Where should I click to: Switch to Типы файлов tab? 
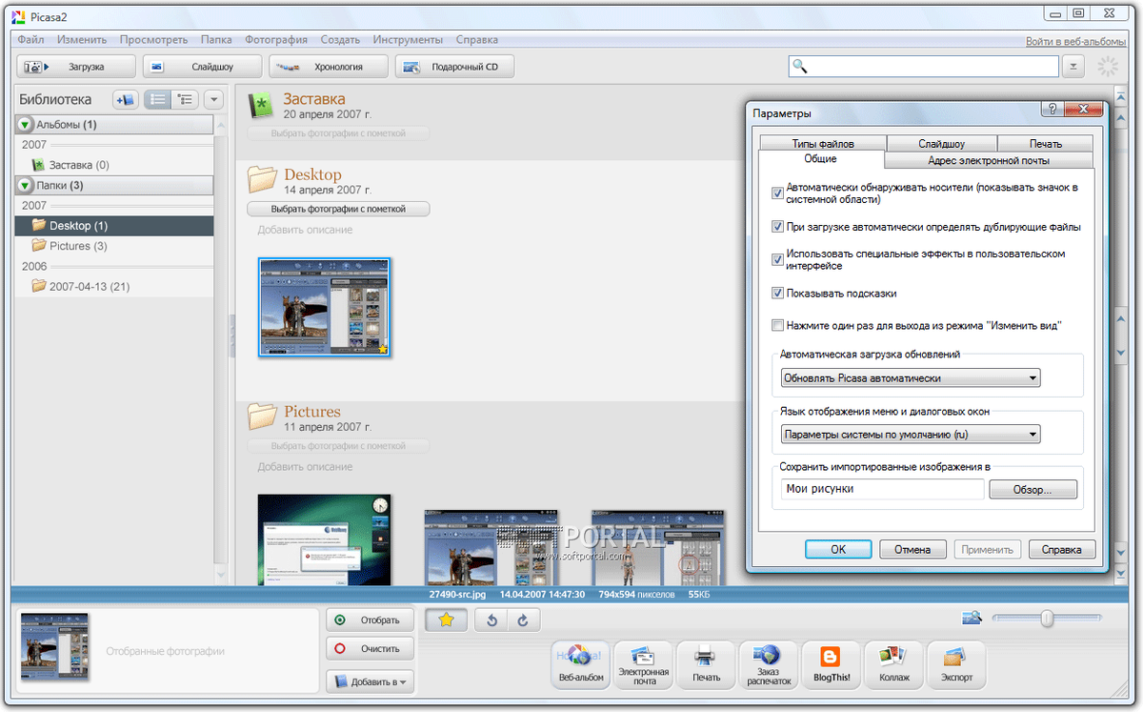(823, 144)
